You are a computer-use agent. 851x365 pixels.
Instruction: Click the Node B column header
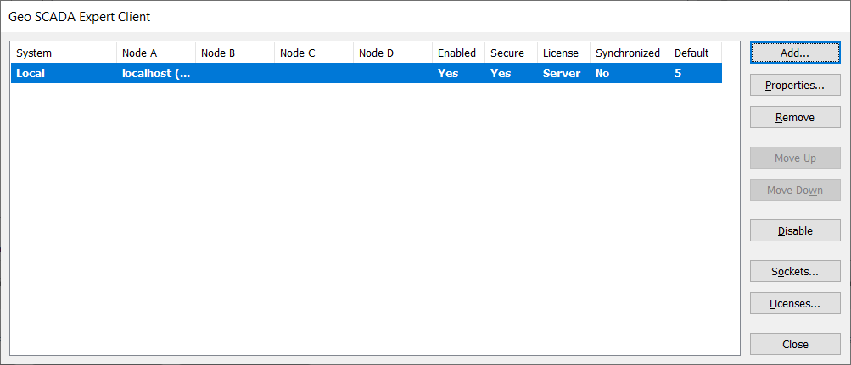pos(234,53)
